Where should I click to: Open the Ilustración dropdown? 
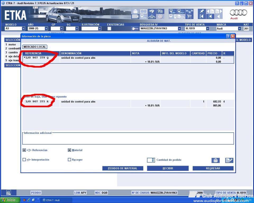coord(100,29)
